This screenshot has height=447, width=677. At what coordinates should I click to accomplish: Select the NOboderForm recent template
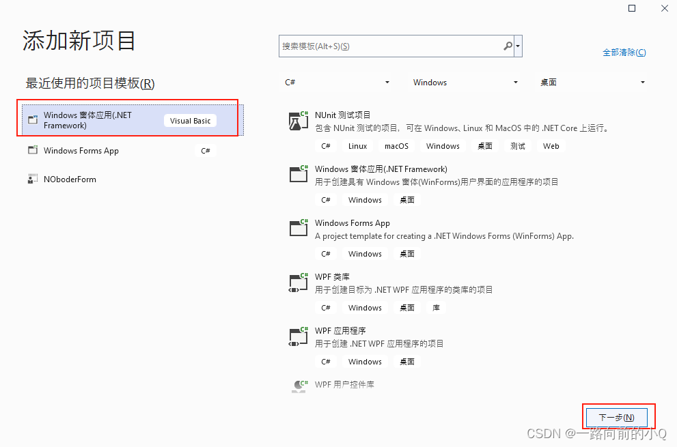(x=133, y=179)
